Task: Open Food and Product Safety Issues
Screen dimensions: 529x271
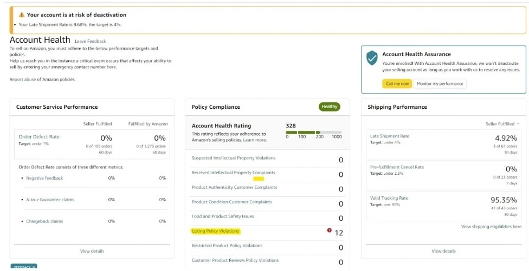Action: (x=223, y=216)
